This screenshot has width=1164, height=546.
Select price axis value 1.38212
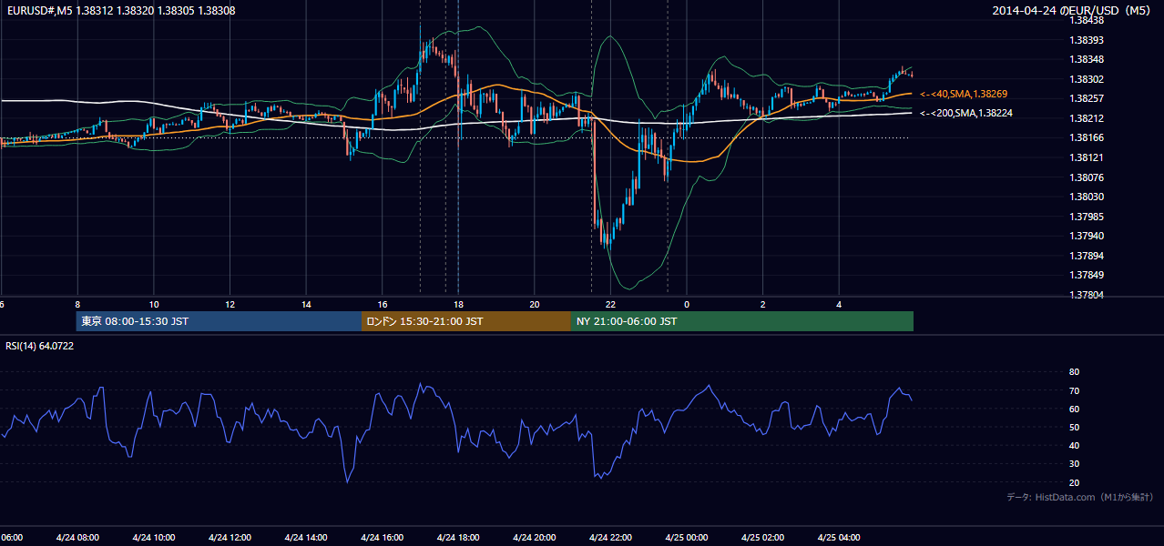(1086, 118)
